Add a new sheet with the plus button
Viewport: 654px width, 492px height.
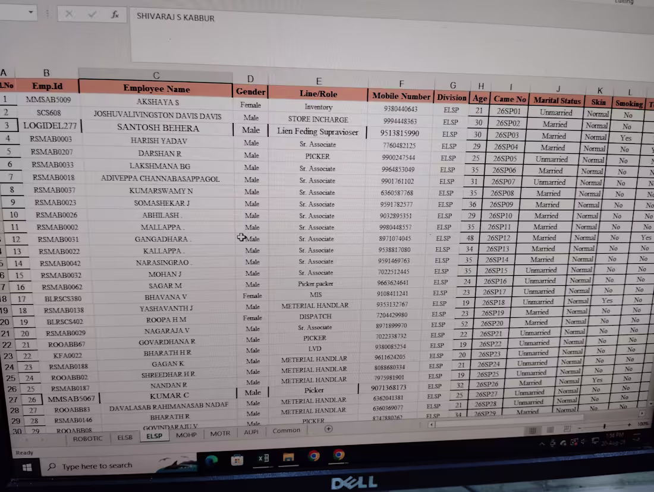tap(329, 428)
